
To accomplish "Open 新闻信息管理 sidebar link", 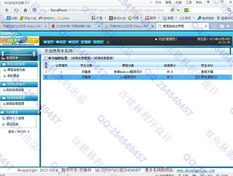I will pos(15,104).
